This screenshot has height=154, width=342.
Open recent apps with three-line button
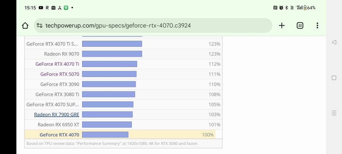pyautogui.click(x=334, y=113)
